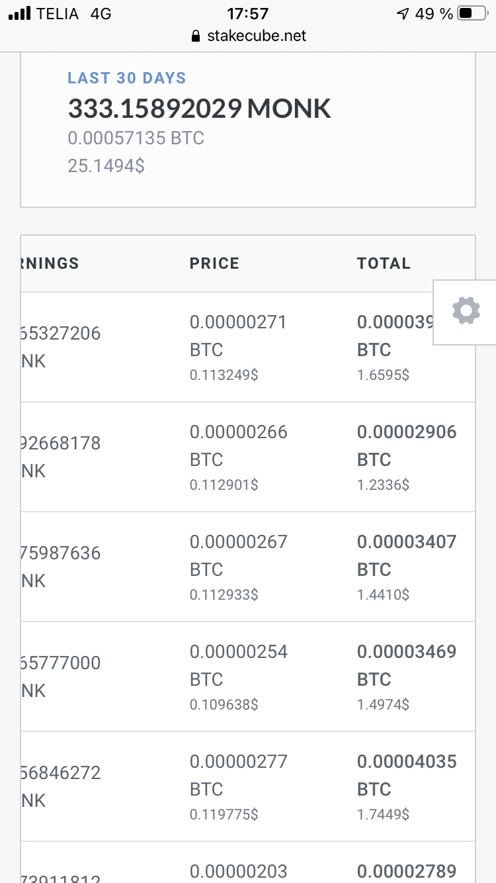The width and height of the screenshot is (496, 883).
Task: Tap the location arrow status icon
Action: (402, 13)
